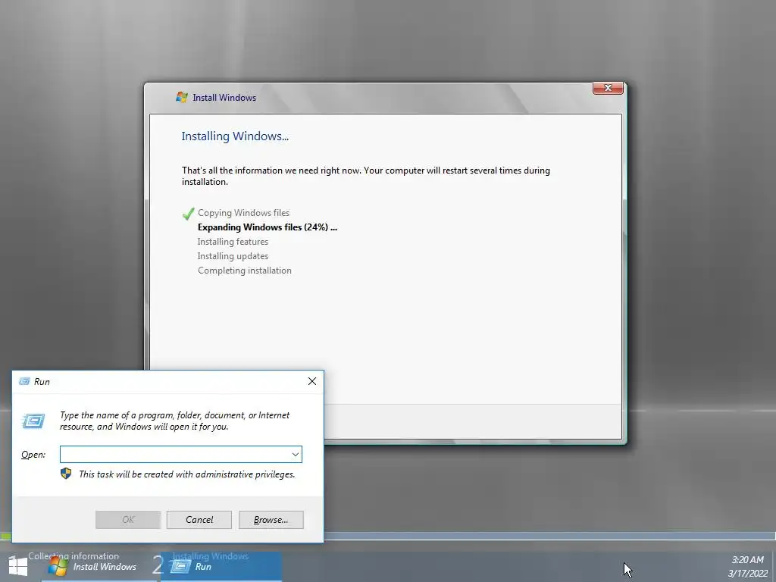Image resolution: width=776 pixels, height=582 pixels.
Task: Click the administrative privileges notice text
Action: [x=187, y=474]
